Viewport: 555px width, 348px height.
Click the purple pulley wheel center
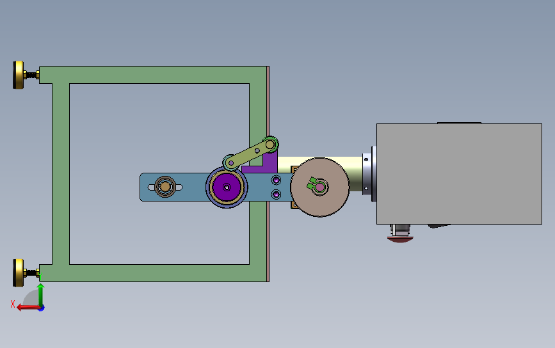pyautogui.click(x=227, y=187)
